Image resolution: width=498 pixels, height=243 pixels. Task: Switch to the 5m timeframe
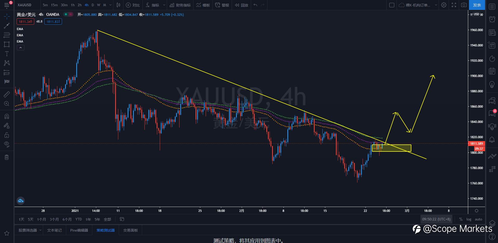45,5
